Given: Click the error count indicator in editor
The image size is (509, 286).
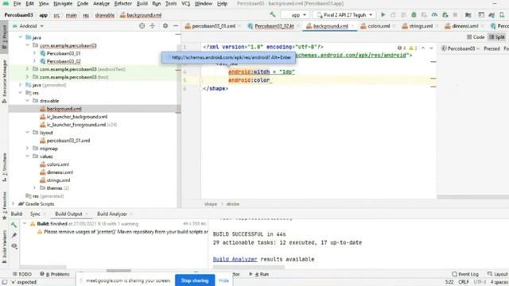Looking at the screenshot, I should [402, 48].
